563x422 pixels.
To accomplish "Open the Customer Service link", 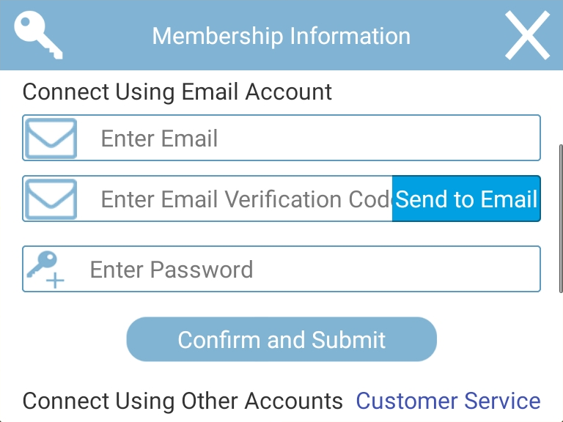I will click(448, 401).
